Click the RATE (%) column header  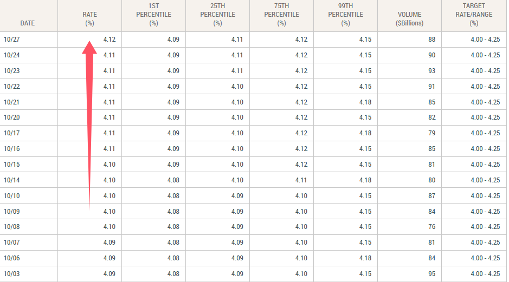89,15
